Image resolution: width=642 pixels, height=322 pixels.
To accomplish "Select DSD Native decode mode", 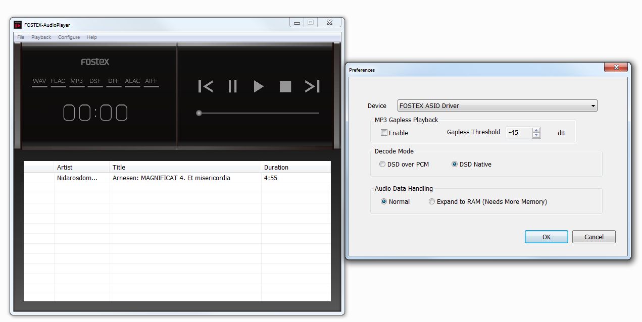I will pos(455,164).
